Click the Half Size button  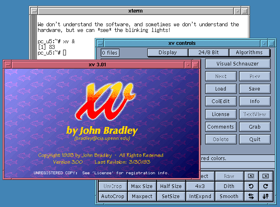point(171,186)
